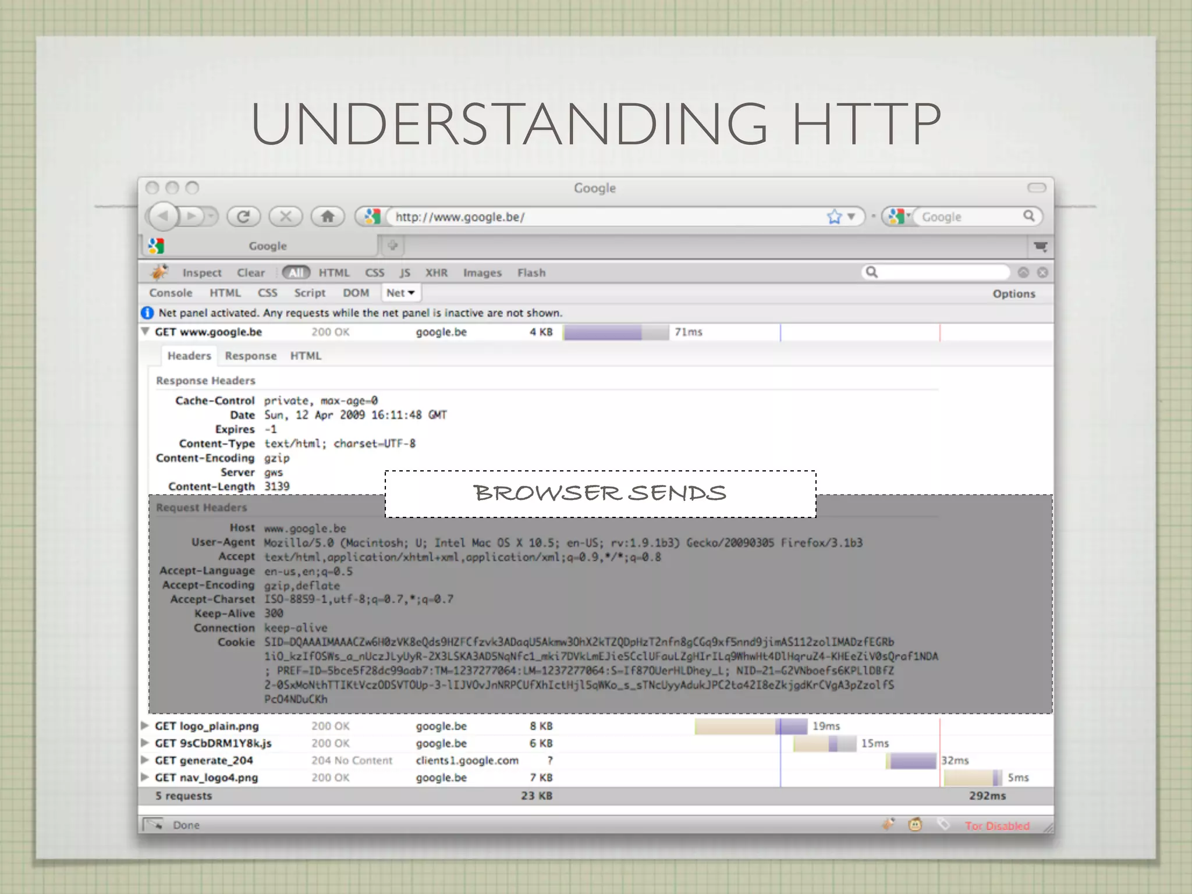
Task: Filter requests by Flash
Action: tap(531, 272)
